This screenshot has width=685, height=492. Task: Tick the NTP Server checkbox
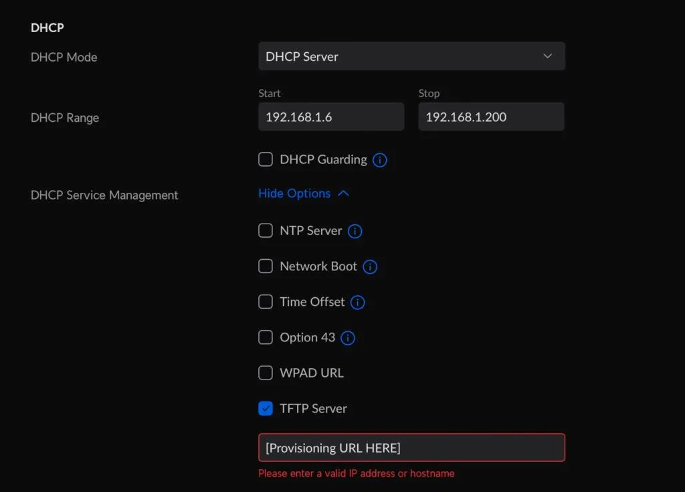(x=266, y=230)
